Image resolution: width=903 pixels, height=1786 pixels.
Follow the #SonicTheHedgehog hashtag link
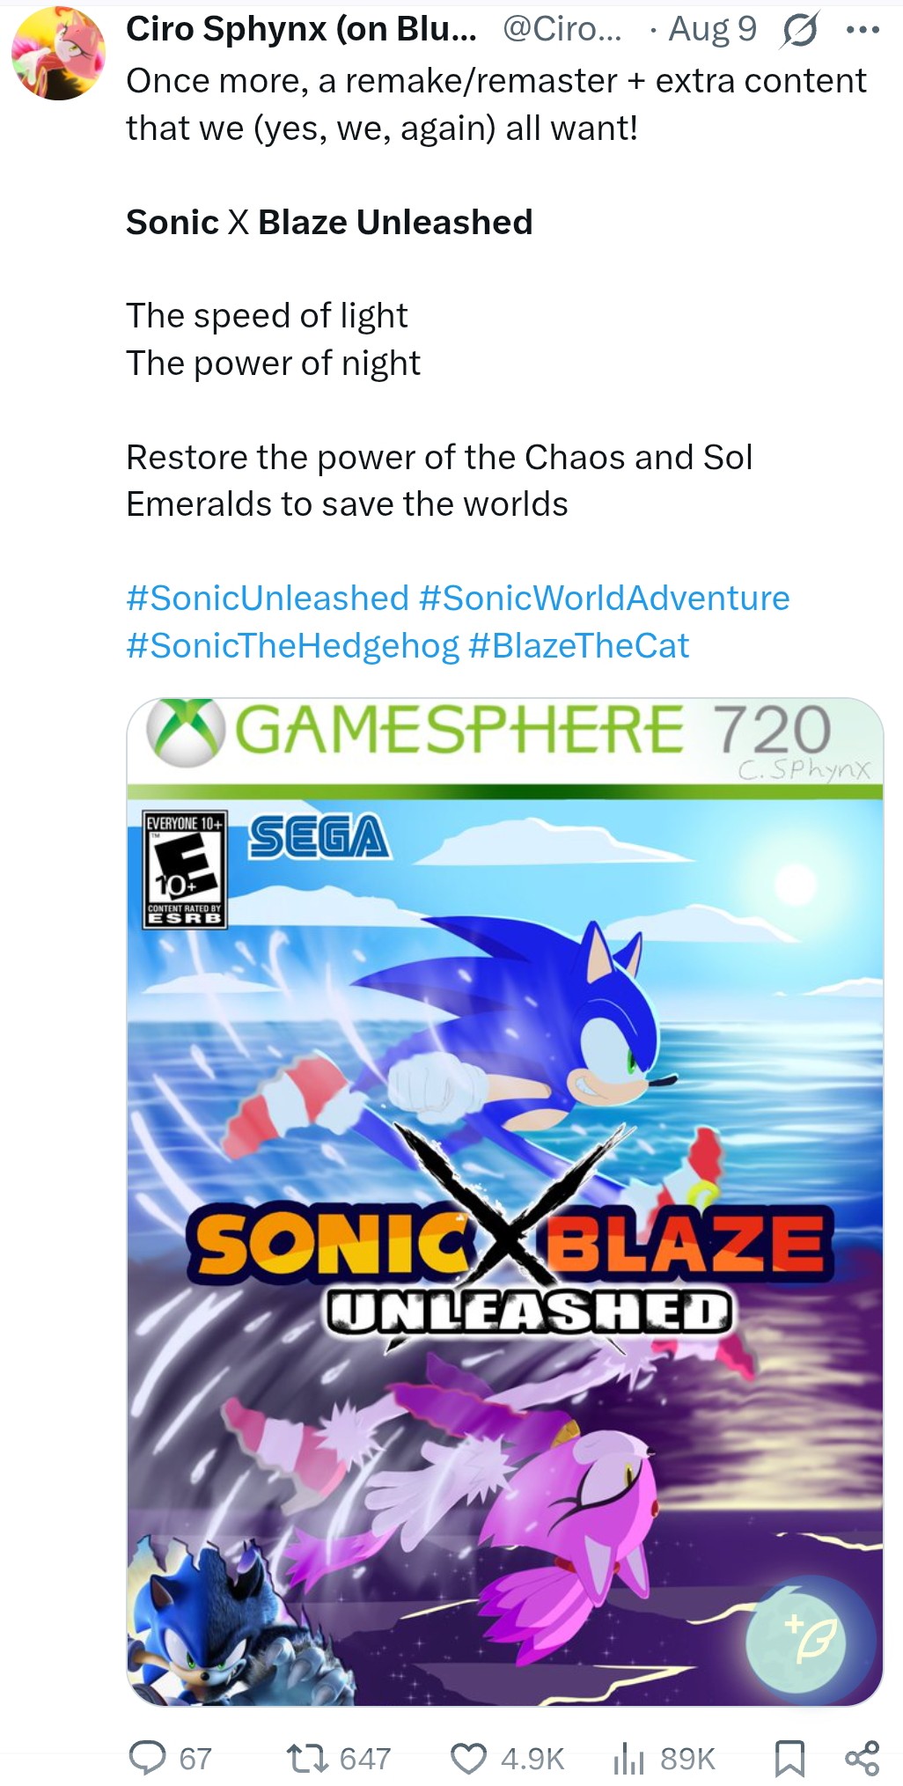292,646
